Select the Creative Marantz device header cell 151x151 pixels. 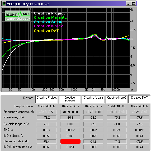coord(70,99)
